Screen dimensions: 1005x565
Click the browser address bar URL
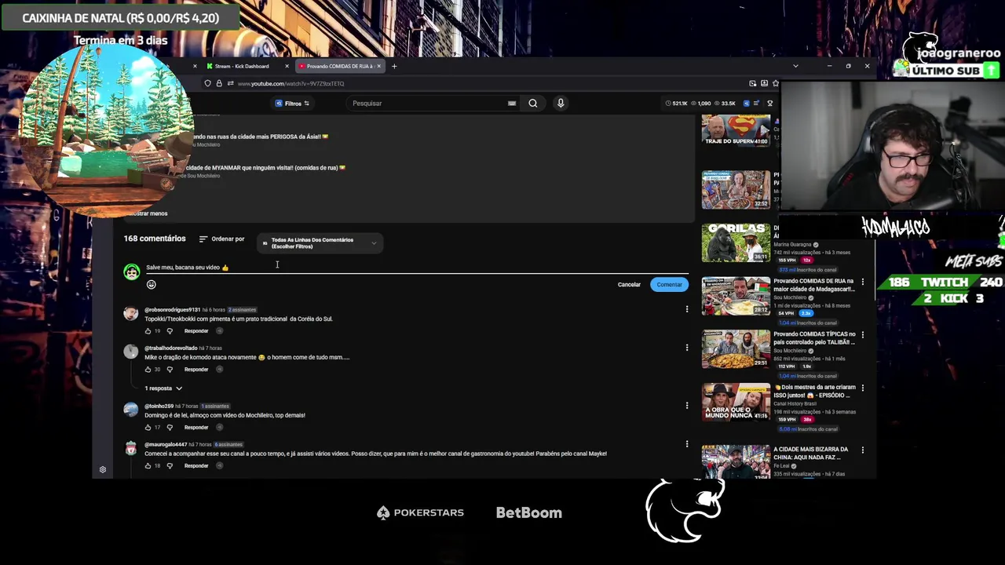point(291,83)
